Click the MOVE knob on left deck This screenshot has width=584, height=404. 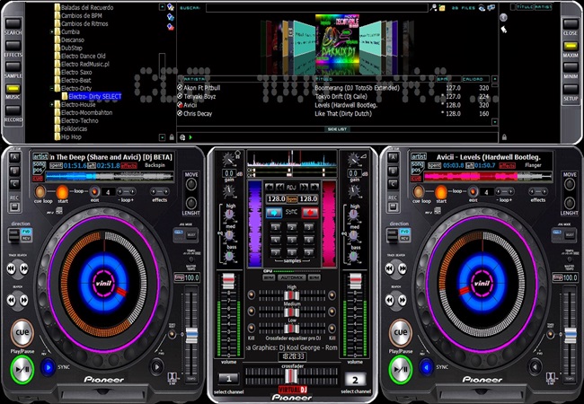point(191,185)
